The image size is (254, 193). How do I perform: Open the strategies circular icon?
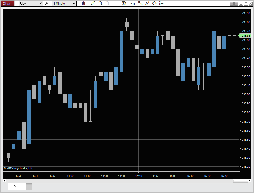[154, 3]
